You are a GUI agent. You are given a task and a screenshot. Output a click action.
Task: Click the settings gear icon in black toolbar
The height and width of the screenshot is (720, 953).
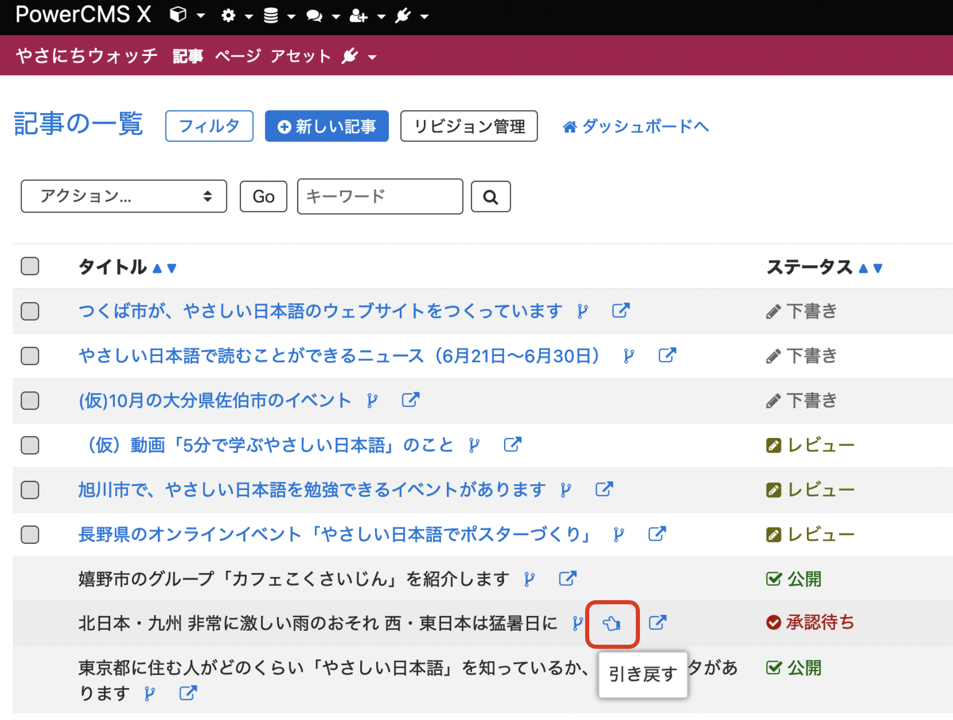pos(229,15)
